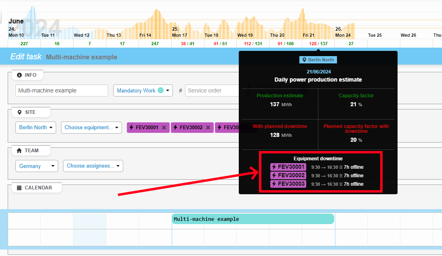This screenshot has width=442, height=256.
Task: Click the TEAM house icon
Action: click(19, 150)
